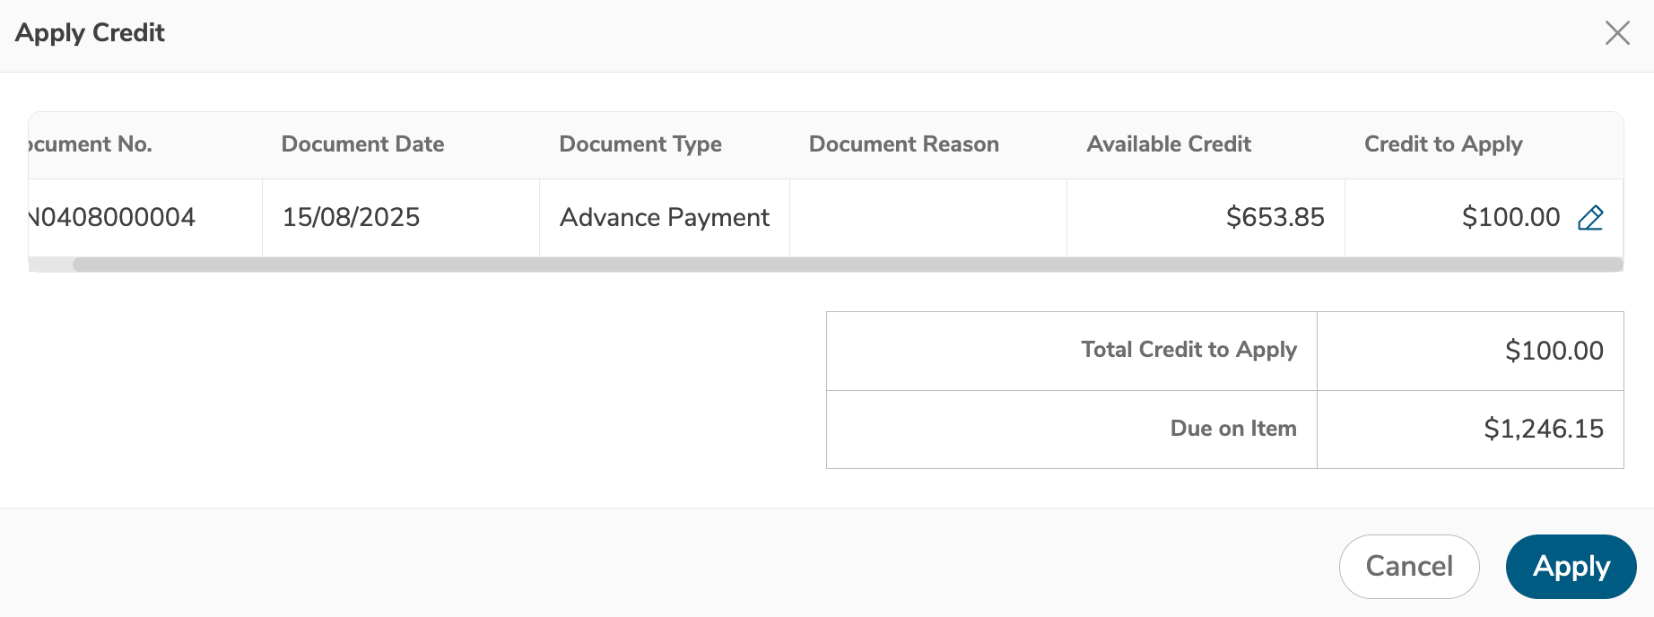This screenshot has width=1654, height=617.
Task: Click the Document No. column header
Action: [90, 144]
